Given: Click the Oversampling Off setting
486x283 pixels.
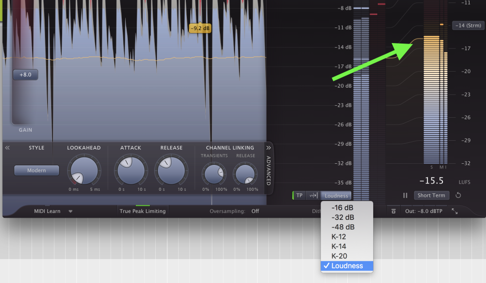Looking at the screenshot, I should (x=255, y=211).
